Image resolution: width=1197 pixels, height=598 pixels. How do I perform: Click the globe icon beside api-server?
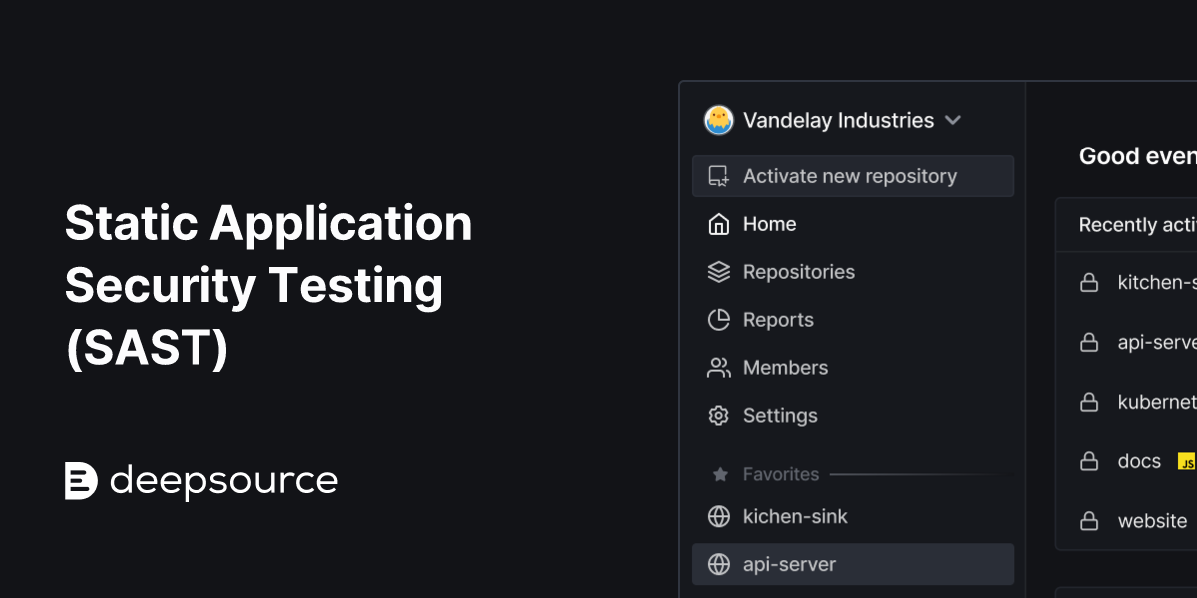(718, 564)
